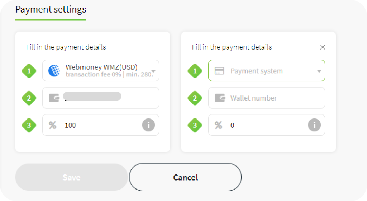Click the wallet icon beside Wallet number

click(x=220, y=98)
